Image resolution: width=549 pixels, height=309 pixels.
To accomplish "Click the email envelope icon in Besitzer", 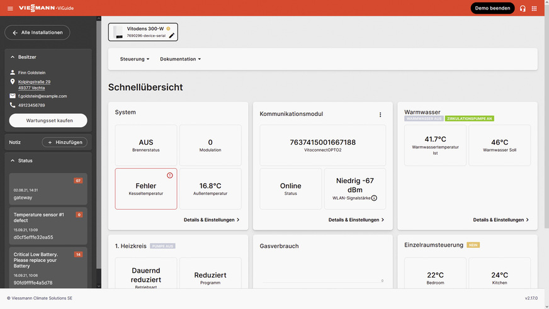I will pyautogui.click(x=13, y=96).
